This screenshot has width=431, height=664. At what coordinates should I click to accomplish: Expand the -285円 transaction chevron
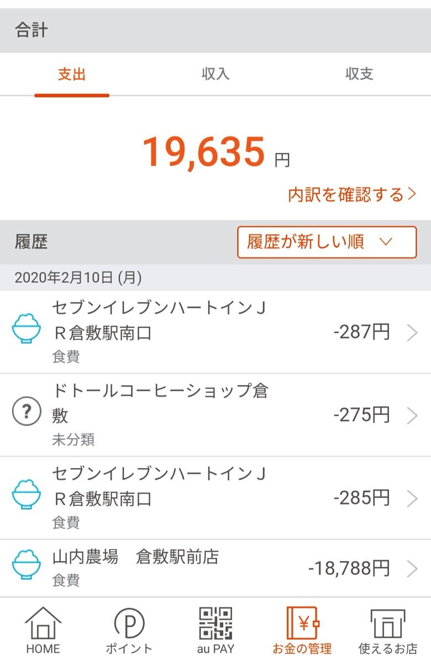coord(412,499)
